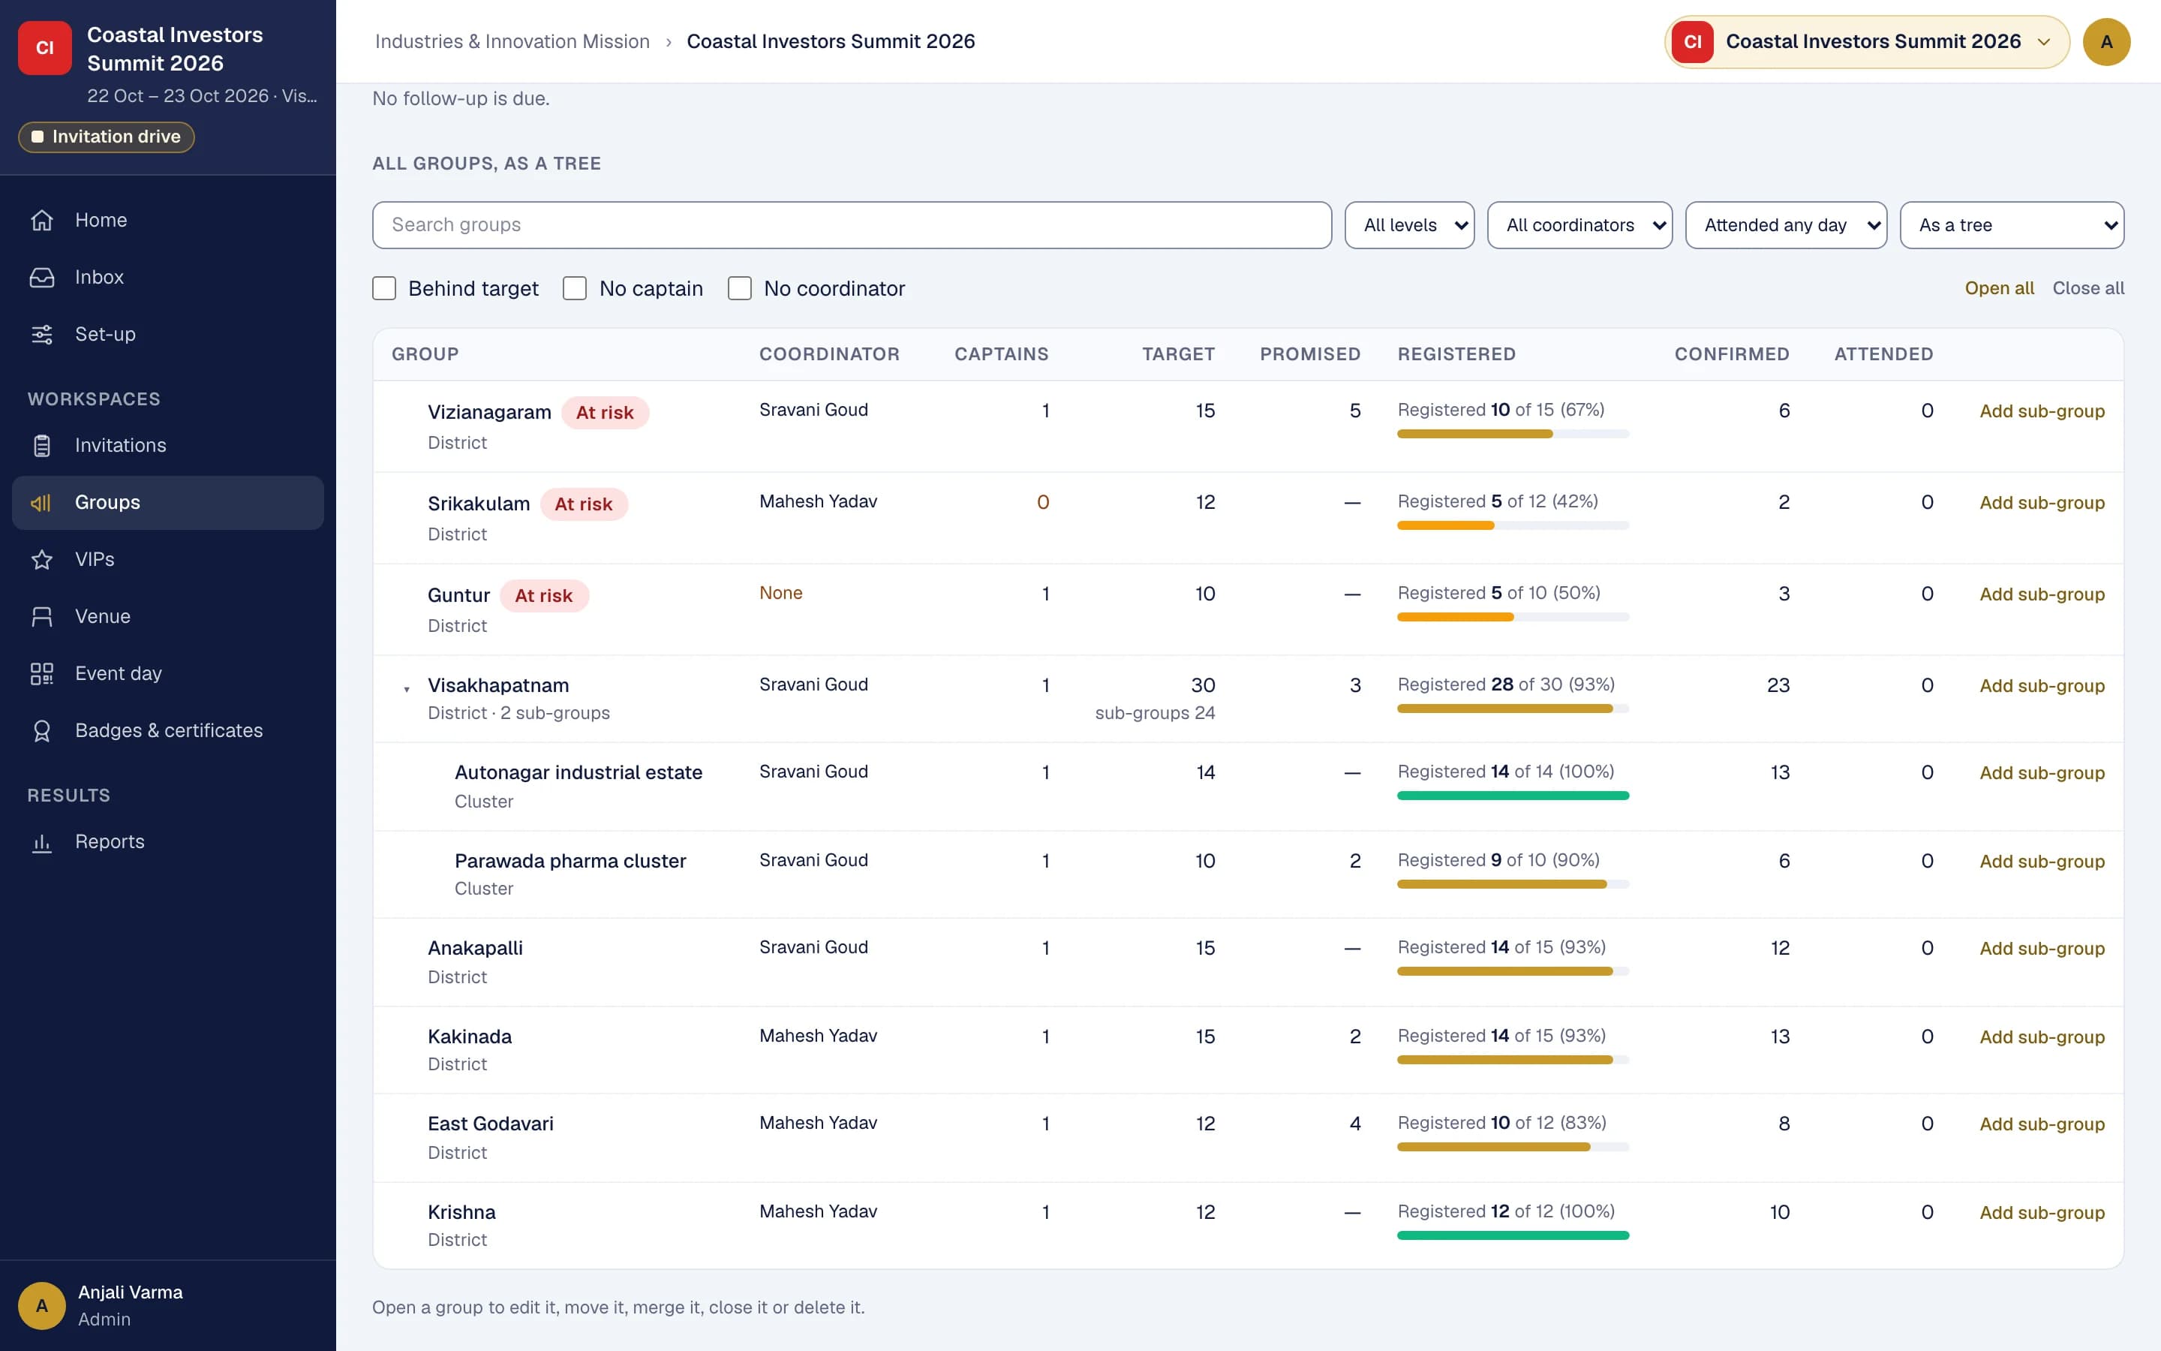This screenshot has width=2161, height=1351.
Task: Click Open all link
Action: 1998,289
